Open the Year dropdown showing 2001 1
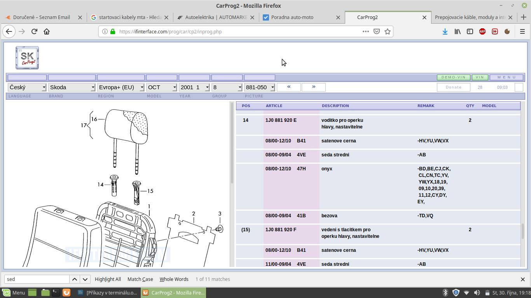The image size is (531, 298). point(194,87)
